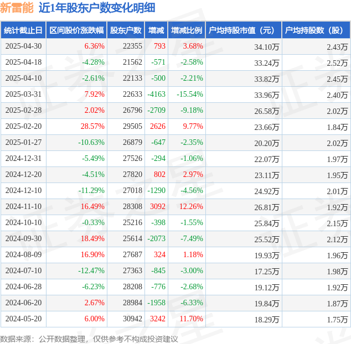Click the 28.57% price change value

pyautogui.click(x=92, y=126)
